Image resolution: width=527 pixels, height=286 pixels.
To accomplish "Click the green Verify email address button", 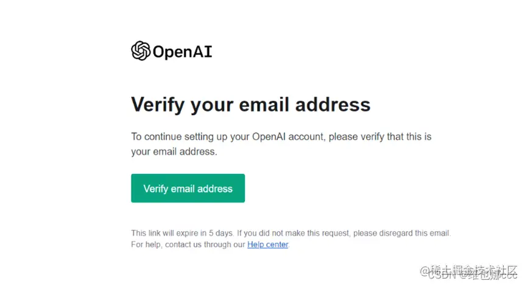I will click(x=188, y=188).
